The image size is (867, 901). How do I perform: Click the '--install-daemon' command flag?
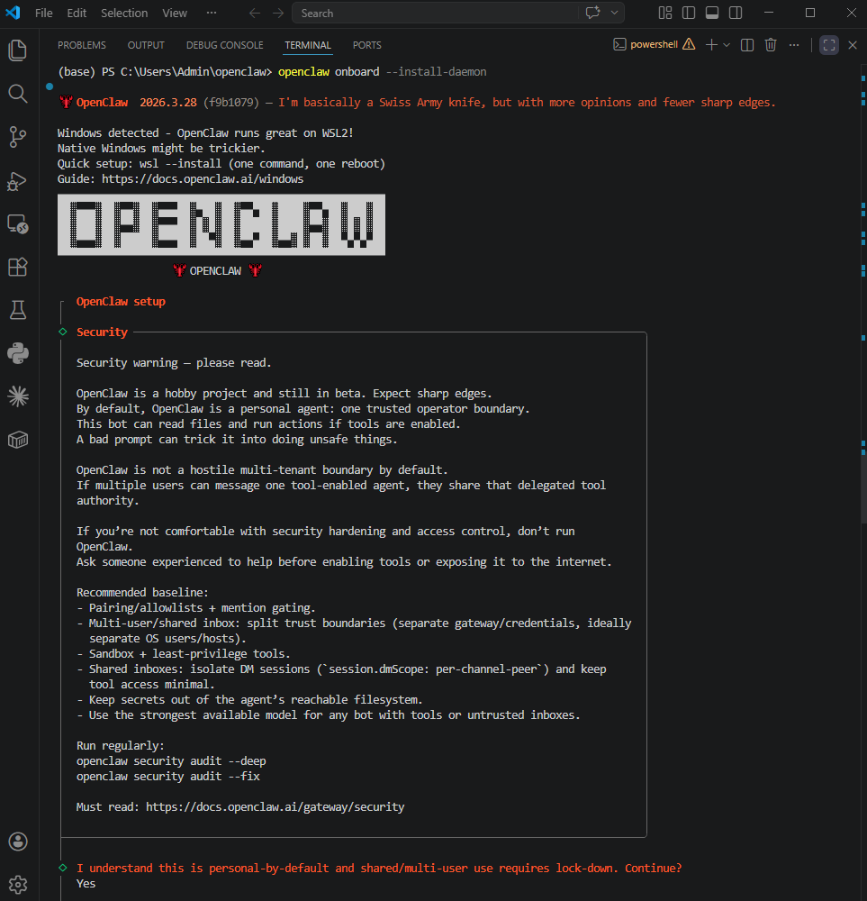[436, 72]
